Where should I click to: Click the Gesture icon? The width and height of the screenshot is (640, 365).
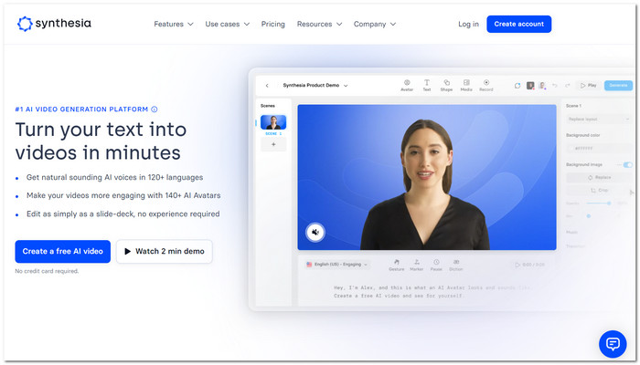[396, 265]
